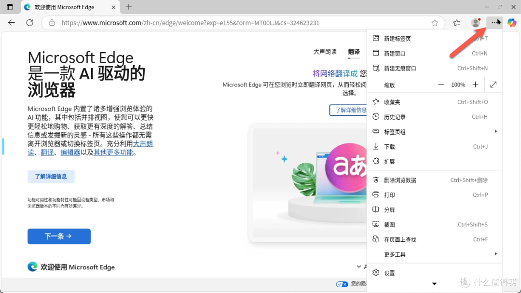Click inside the address bar
Viewport: 521px width, 293px height.
click(x=193, y=22)
